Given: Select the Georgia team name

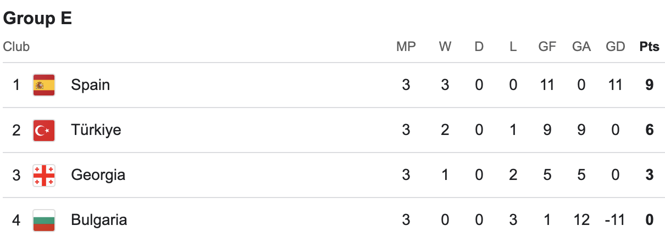Looking at the screenshot, I should coord(98,175).
